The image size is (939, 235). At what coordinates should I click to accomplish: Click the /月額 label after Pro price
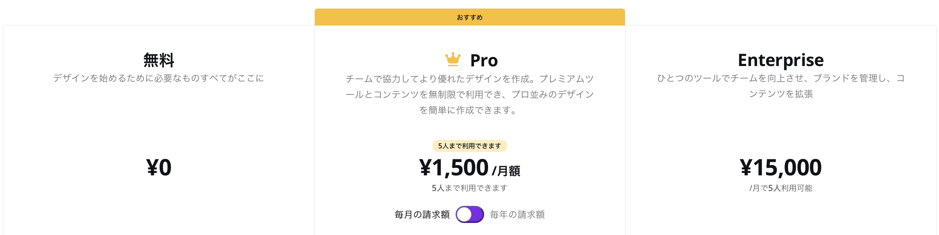(x=506, y=171)
